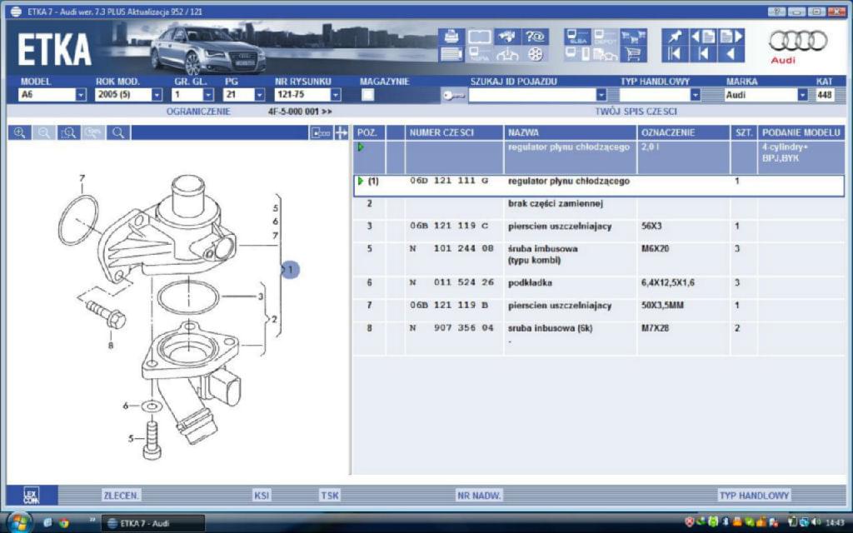Click the zoom region magnifier

(68, 132)
